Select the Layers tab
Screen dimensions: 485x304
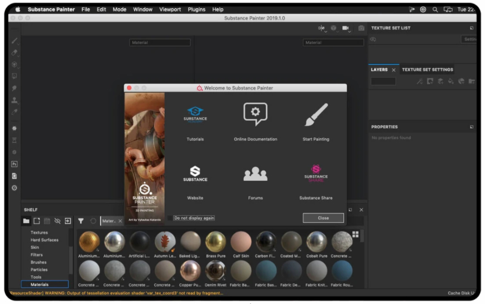coord(379,70)
